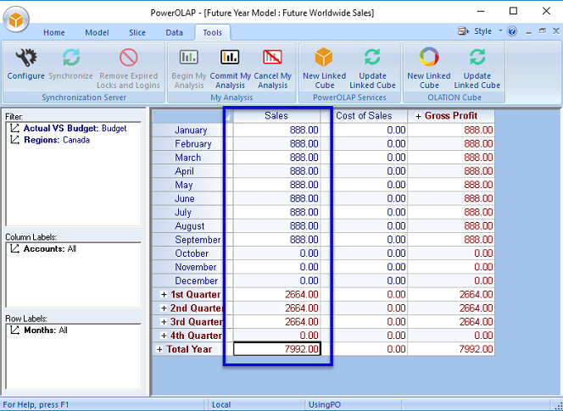Select the Cost of Sales column header
563x411 pixels.
point(364,116)
